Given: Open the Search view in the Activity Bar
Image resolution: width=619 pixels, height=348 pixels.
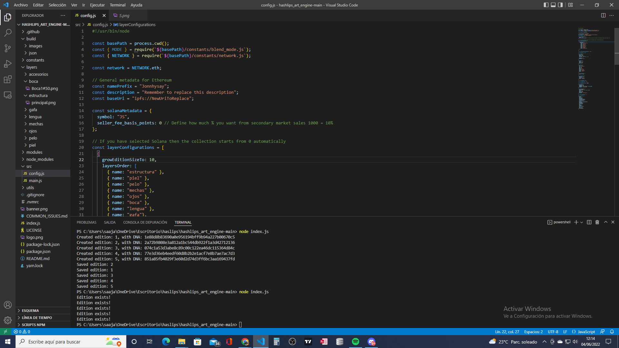Looking at the screenshot, I should point(8,33).
